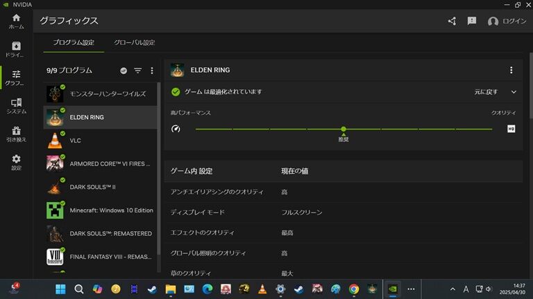The width and height of the screenshot is (533, 299).
Task: Open the program list three-dot menu
Action: click(152, 71)
